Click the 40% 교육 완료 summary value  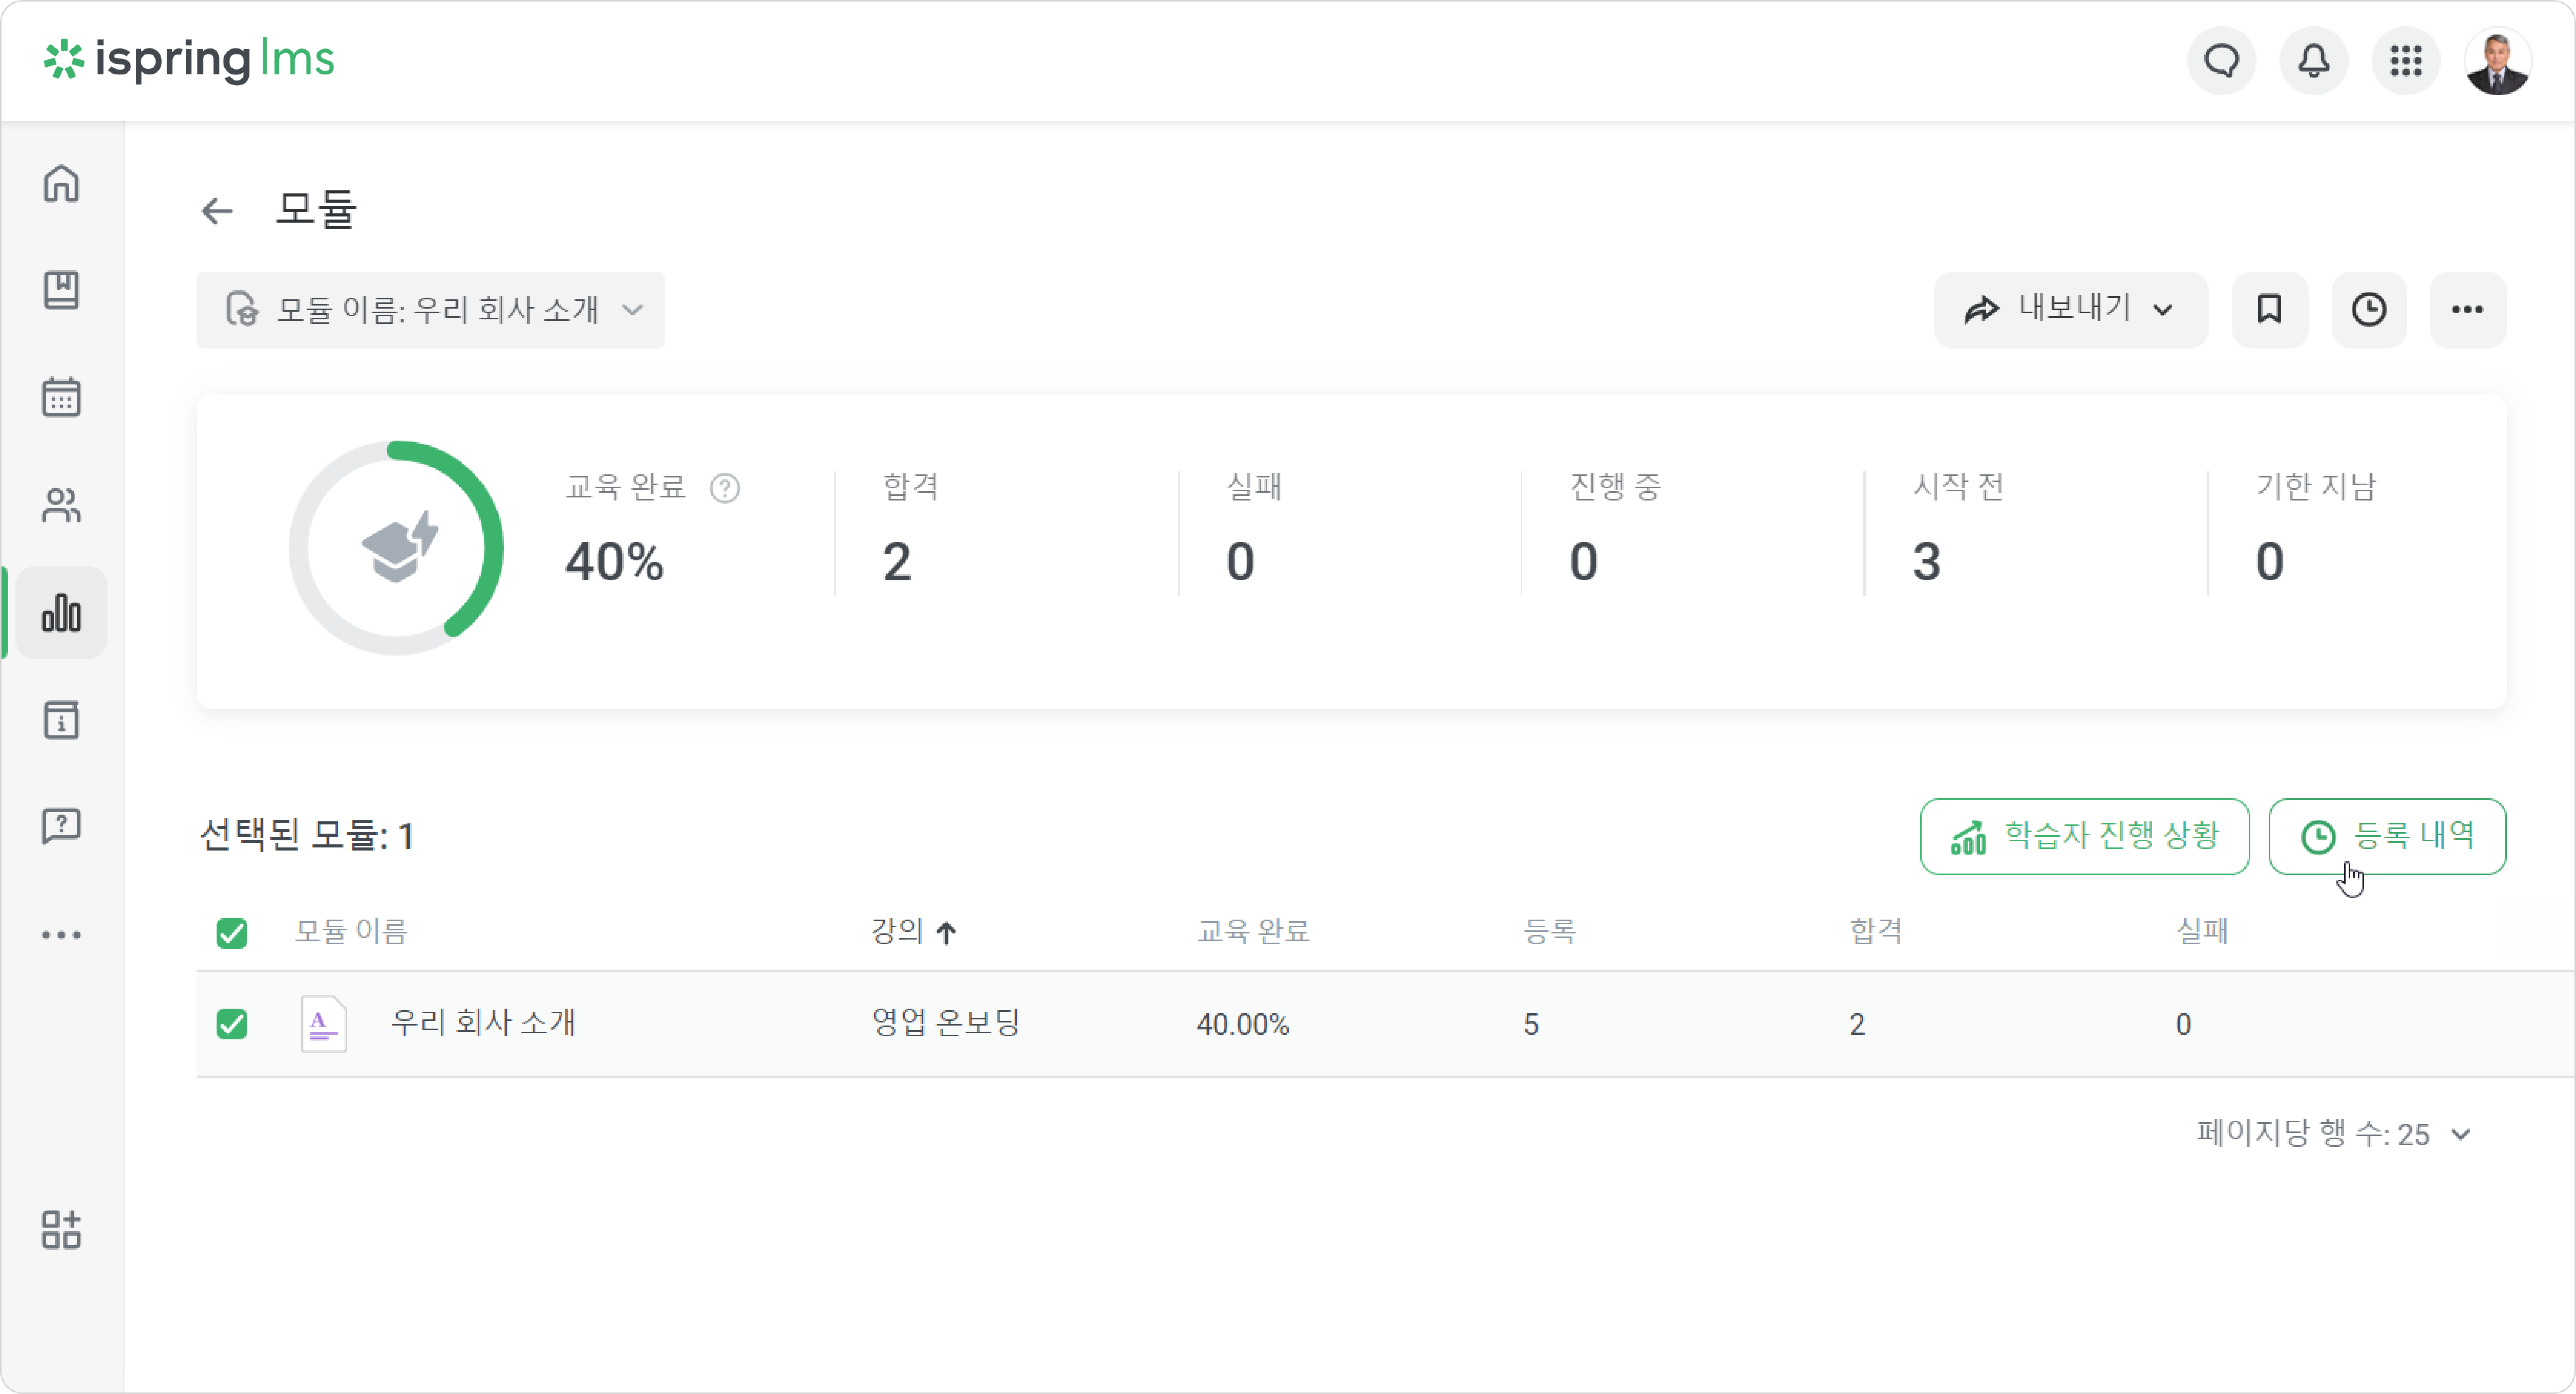point(614,562)
